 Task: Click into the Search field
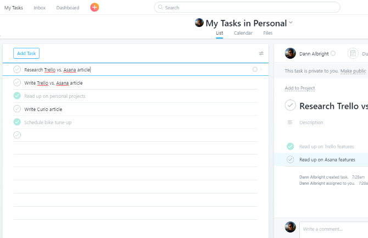coord(247,8)
